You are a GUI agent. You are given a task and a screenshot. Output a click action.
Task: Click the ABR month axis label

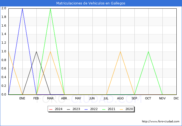pos(64,98)
